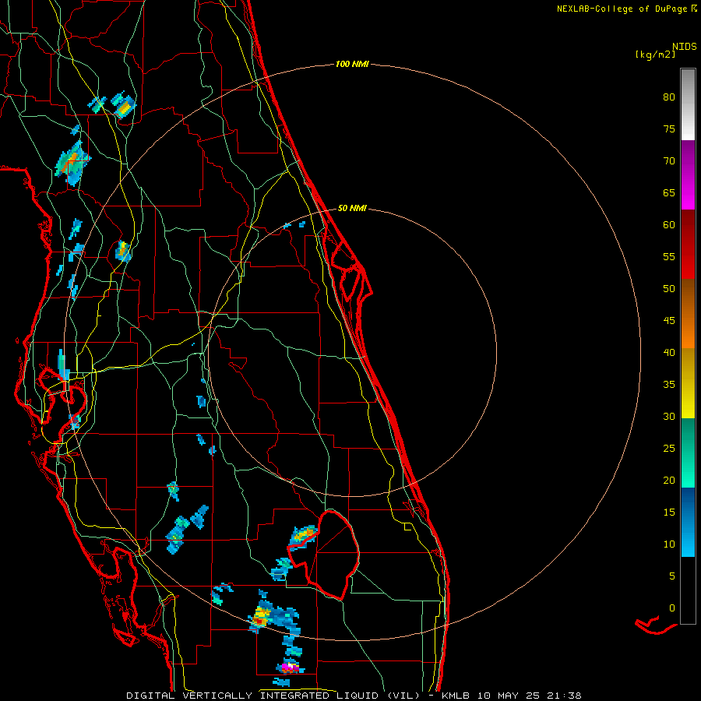Click the 100 NMI range ring label
The image size is (701, 701).
[x=352, y=65]
